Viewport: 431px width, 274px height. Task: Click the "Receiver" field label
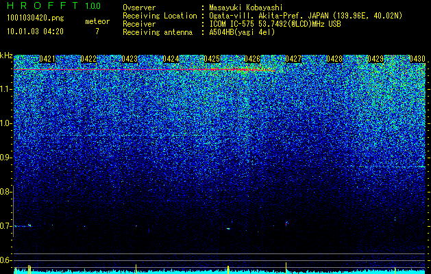pos(139,24)
